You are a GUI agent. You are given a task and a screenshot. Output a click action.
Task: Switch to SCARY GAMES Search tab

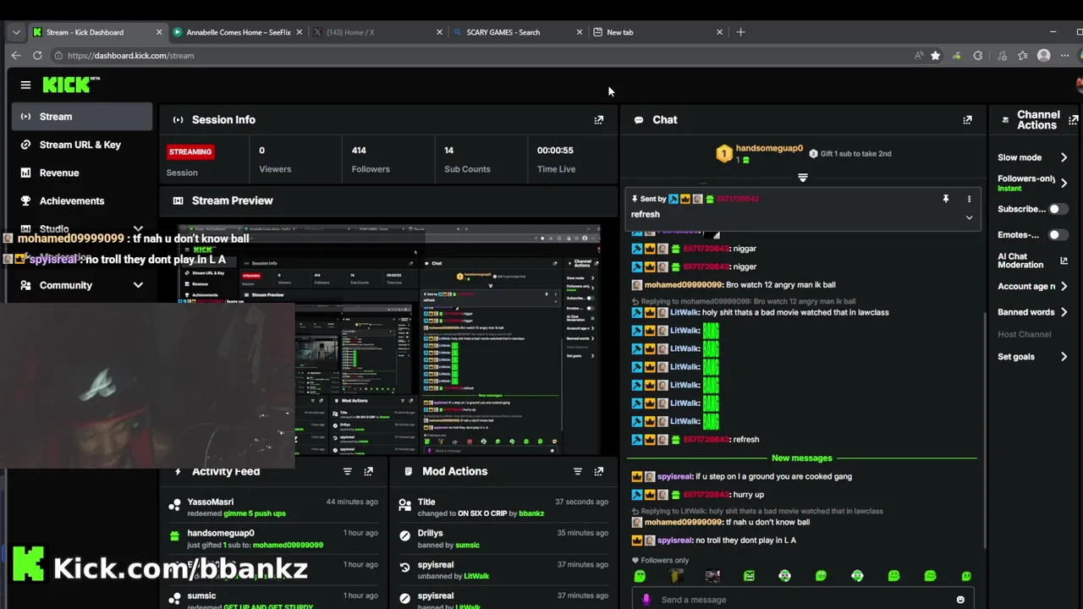click(518, 32)
